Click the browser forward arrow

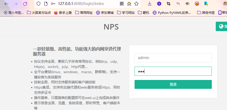[x=16, y=4]
